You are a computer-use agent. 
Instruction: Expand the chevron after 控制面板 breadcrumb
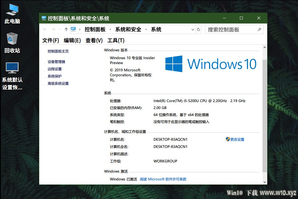(x=110, y=29)
